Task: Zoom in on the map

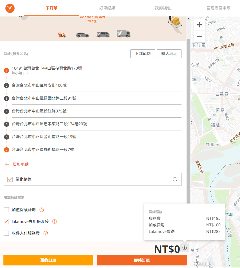Action: click(200, 25)
